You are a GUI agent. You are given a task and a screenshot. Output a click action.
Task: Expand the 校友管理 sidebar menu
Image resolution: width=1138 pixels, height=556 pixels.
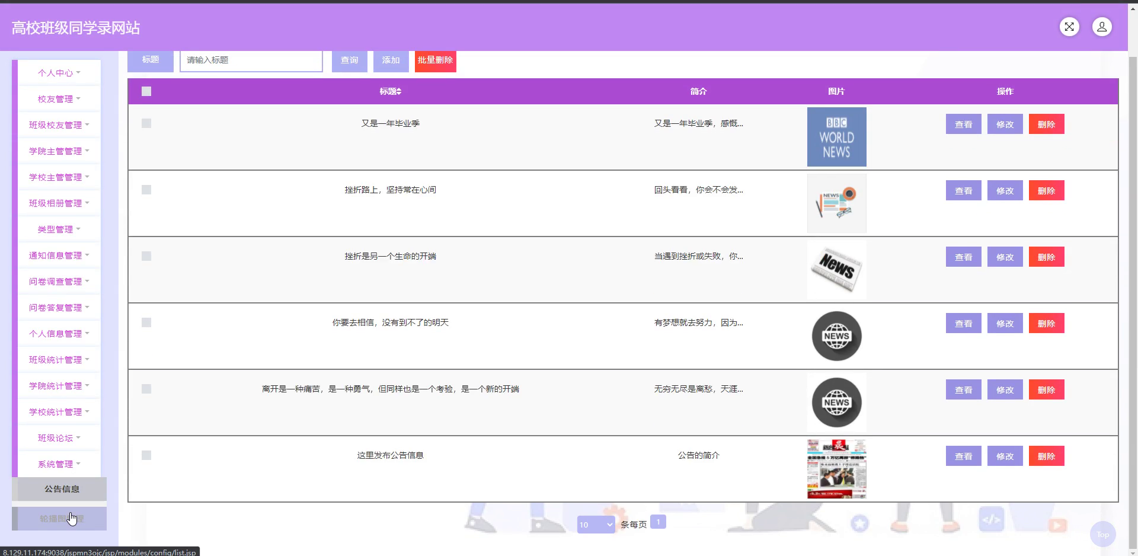(x=59, y=99)
